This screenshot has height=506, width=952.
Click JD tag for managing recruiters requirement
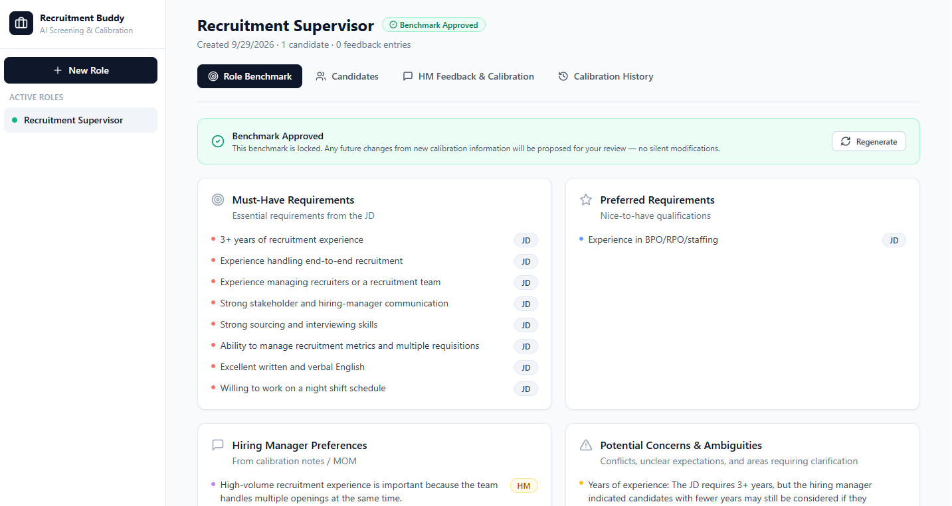(x=526, y=283)
